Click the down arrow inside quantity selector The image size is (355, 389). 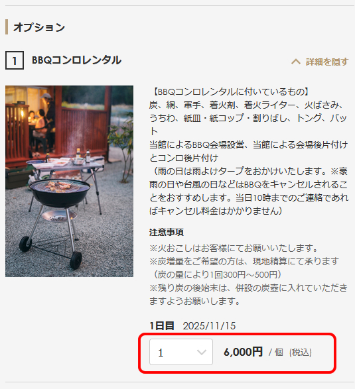pyautogui.click(x=202, y=352)
